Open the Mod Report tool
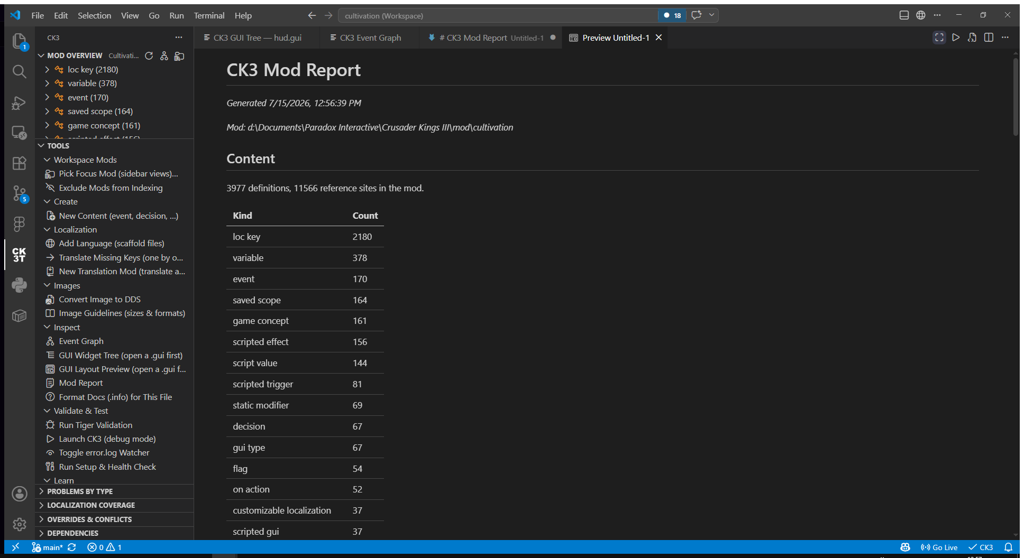1024x558 pixels. pyautogui.click(x=81, y=383)
